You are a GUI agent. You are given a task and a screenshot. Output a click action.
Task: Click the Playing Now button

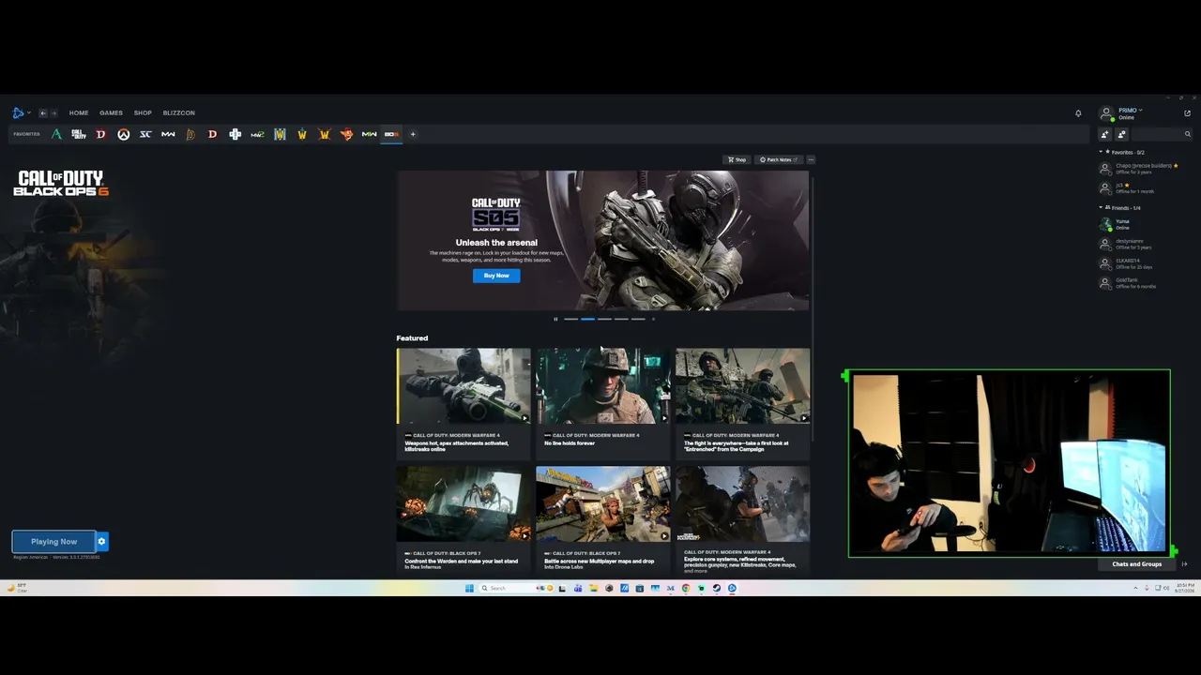53,542
